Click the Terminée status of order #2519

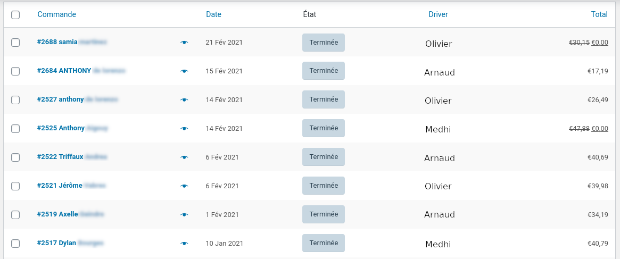click(x=324, y=214)
